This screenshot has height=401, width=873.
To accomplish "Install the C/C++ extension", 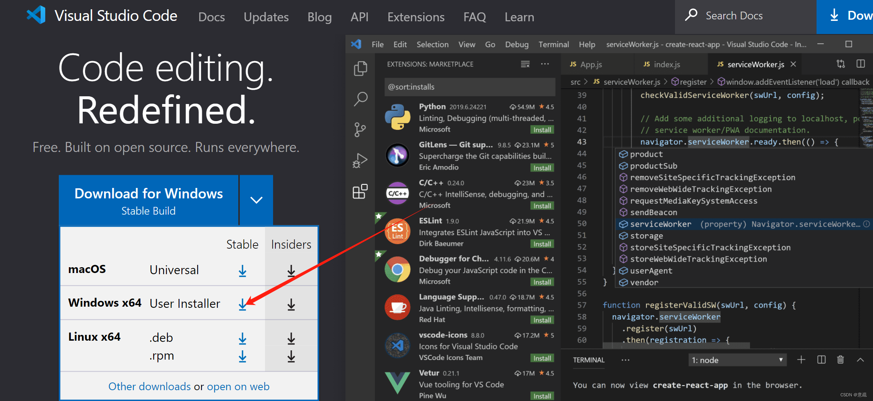I will coord(542,206).
